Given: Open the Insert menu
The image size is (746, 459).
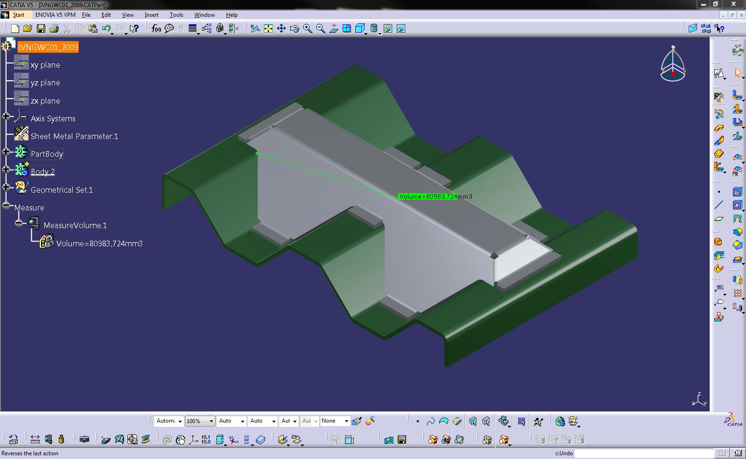Looking at the screenshot, I should pos(152,15).
